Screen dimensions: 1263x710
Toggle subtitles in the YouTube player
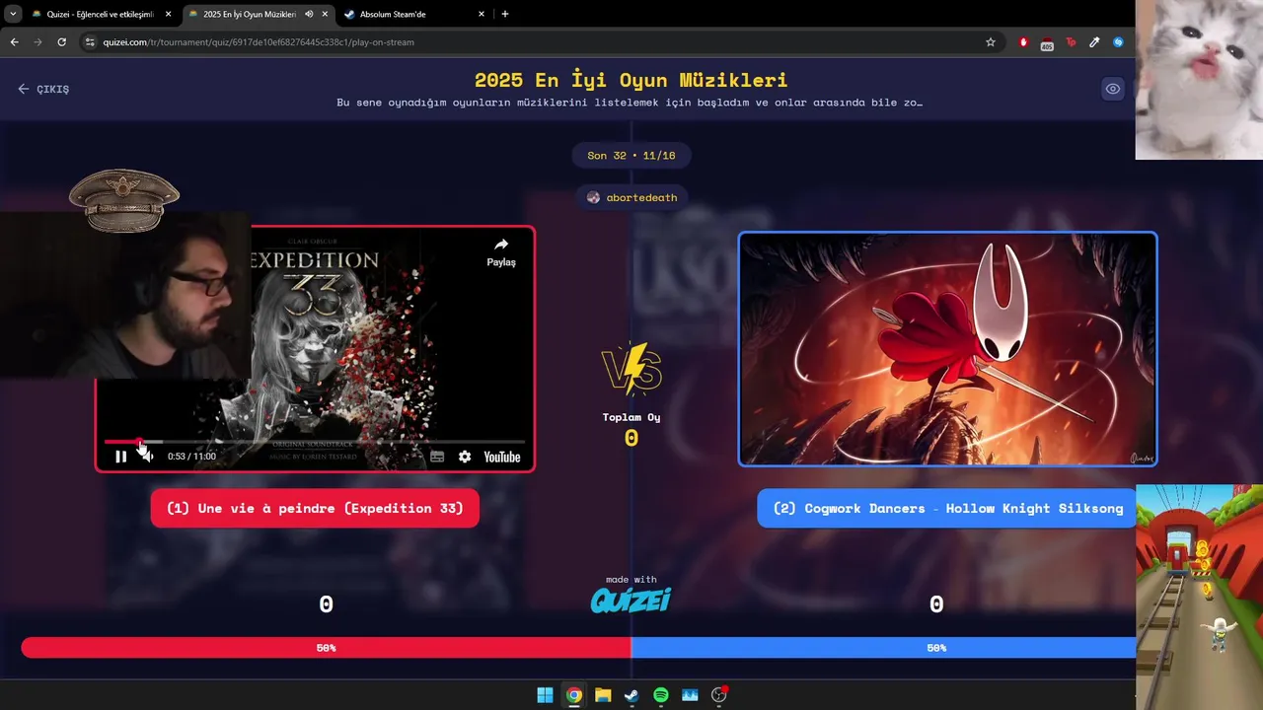437,457
